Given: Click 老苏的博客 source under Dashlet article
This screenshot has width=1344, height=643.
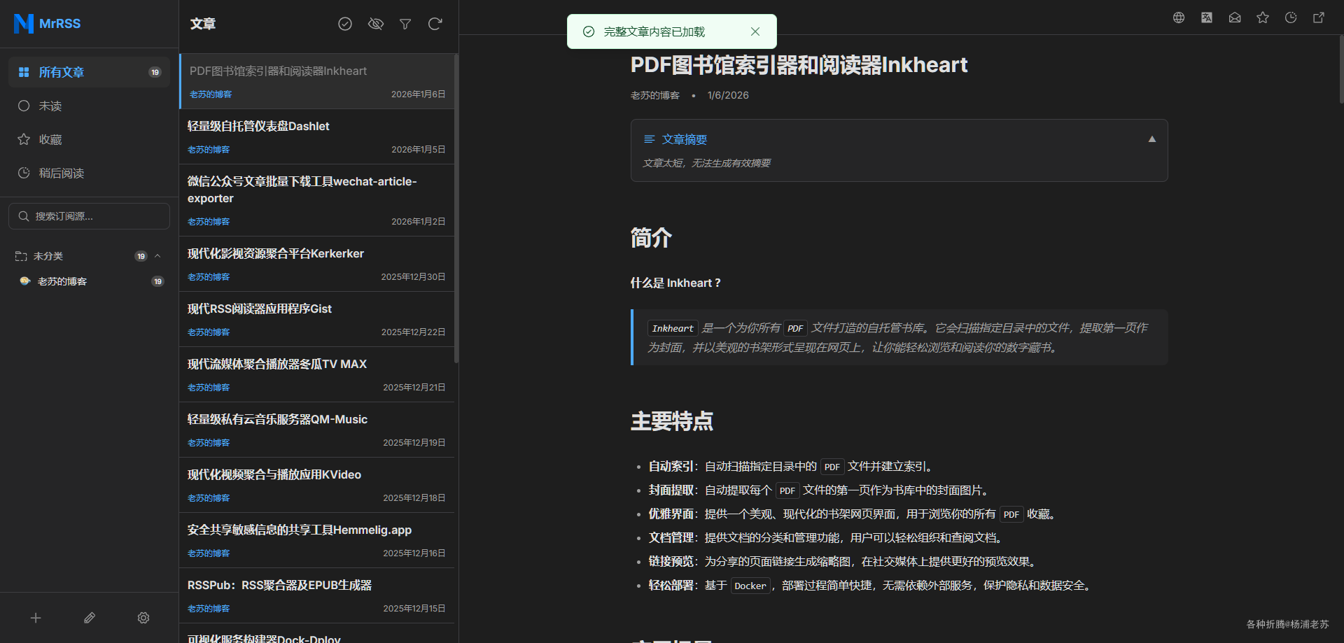Looking at the screenshot, I should click(209, 150).
